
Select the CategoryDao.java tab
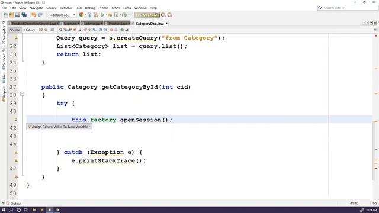coord(150,24)
